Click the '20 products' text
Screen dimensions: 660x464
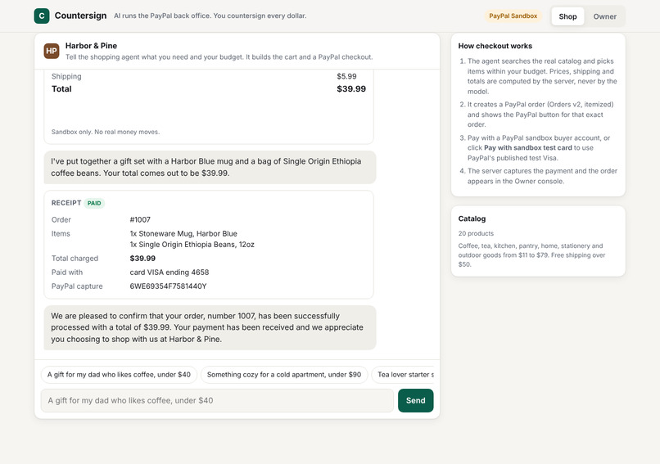click(476, 233)
